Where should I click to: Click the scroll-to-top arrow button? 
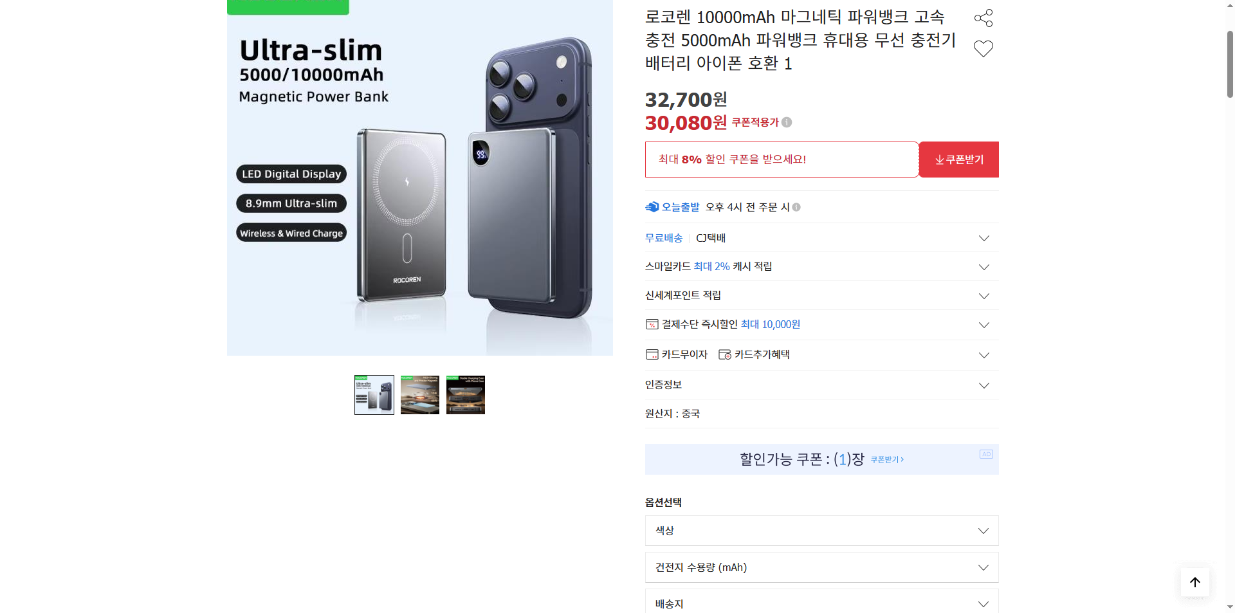pos(1194,581)
